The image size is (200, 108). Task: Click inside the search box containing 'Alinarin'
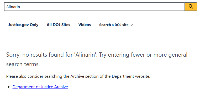click(94, 7)
